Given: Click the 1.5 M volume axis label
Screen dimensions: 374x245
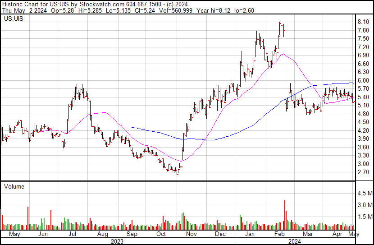Looking at the screenshot, I should [x=365, y=217].
